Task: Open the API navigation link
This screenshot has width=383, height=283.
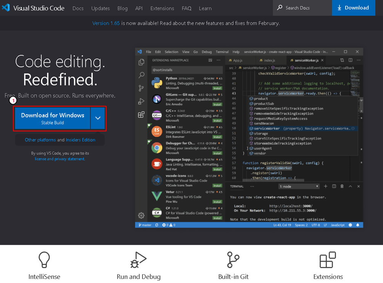Action: coord(139,8)
